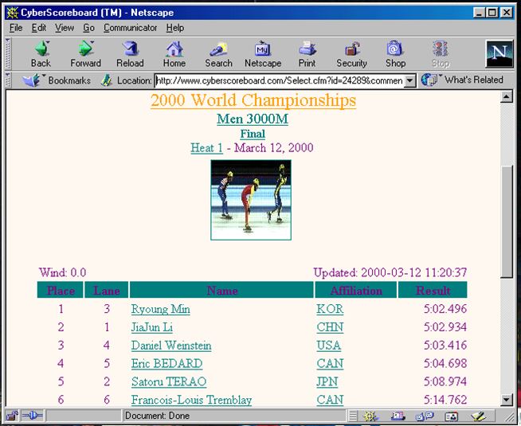Click the My Netscape toolbar icon
Image resolution: width=521 pixels, height=426 pixels.
coord(263,53)
